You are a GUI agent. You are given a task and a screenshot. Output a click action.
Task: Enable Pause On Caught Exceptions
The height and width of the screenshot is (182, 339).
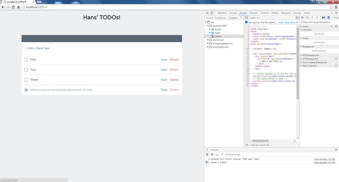302,22
